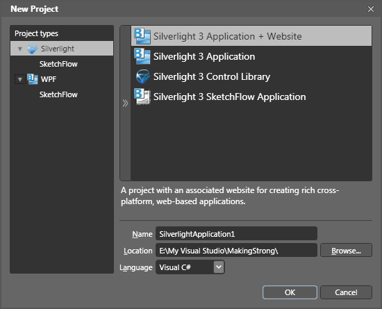Select SketchFlow under Silverlight

(x=58, y=64)
